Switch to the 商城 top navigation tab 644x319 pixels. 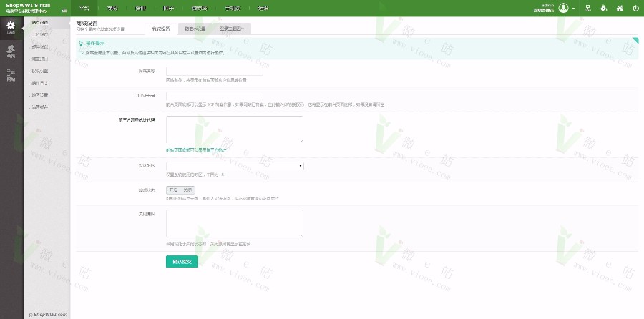click(112, 8)
